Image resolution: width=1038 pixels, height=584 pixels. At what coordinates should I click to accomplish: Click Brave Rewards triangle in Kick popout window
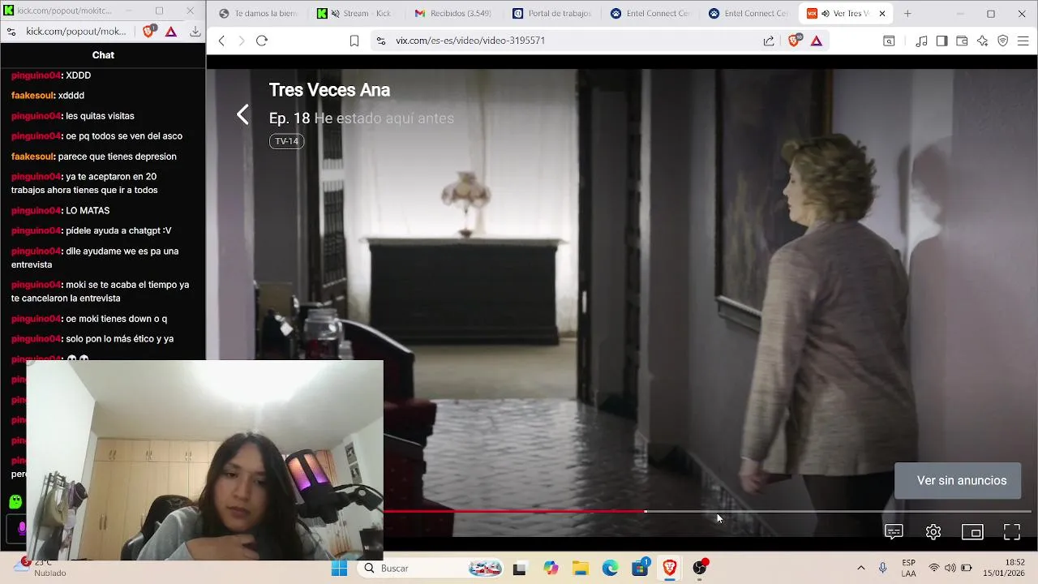(171, 32)
